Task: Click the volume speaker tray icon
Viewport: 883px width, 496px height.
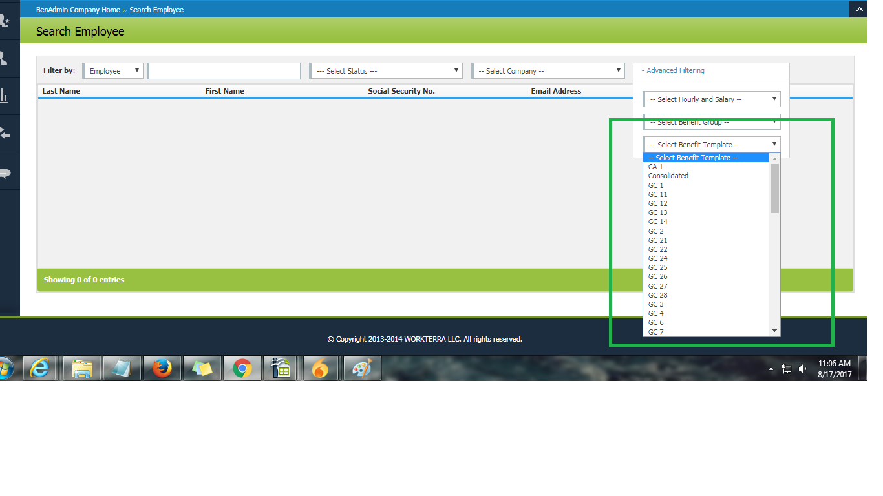Action: 803,369
